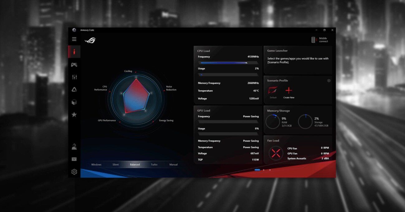The width and height of the screenshot is (405, 212).
Task: Open the sliders settings sidebar icon
Action: click(x=74, y=77)
